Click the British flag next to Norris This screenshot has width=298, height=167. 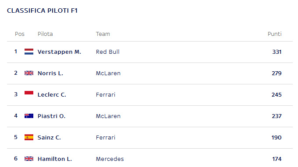(x=29, y=73)
